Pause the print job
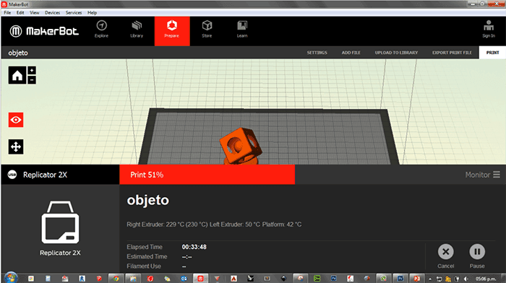This screenshot has height=283, width=506. tap(477, 252)
